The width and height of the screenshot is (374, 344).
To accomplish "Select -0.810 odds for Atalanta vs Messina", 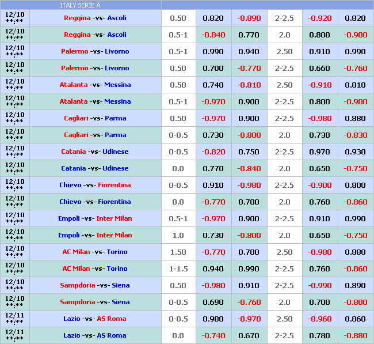I will tap(249, 85).
